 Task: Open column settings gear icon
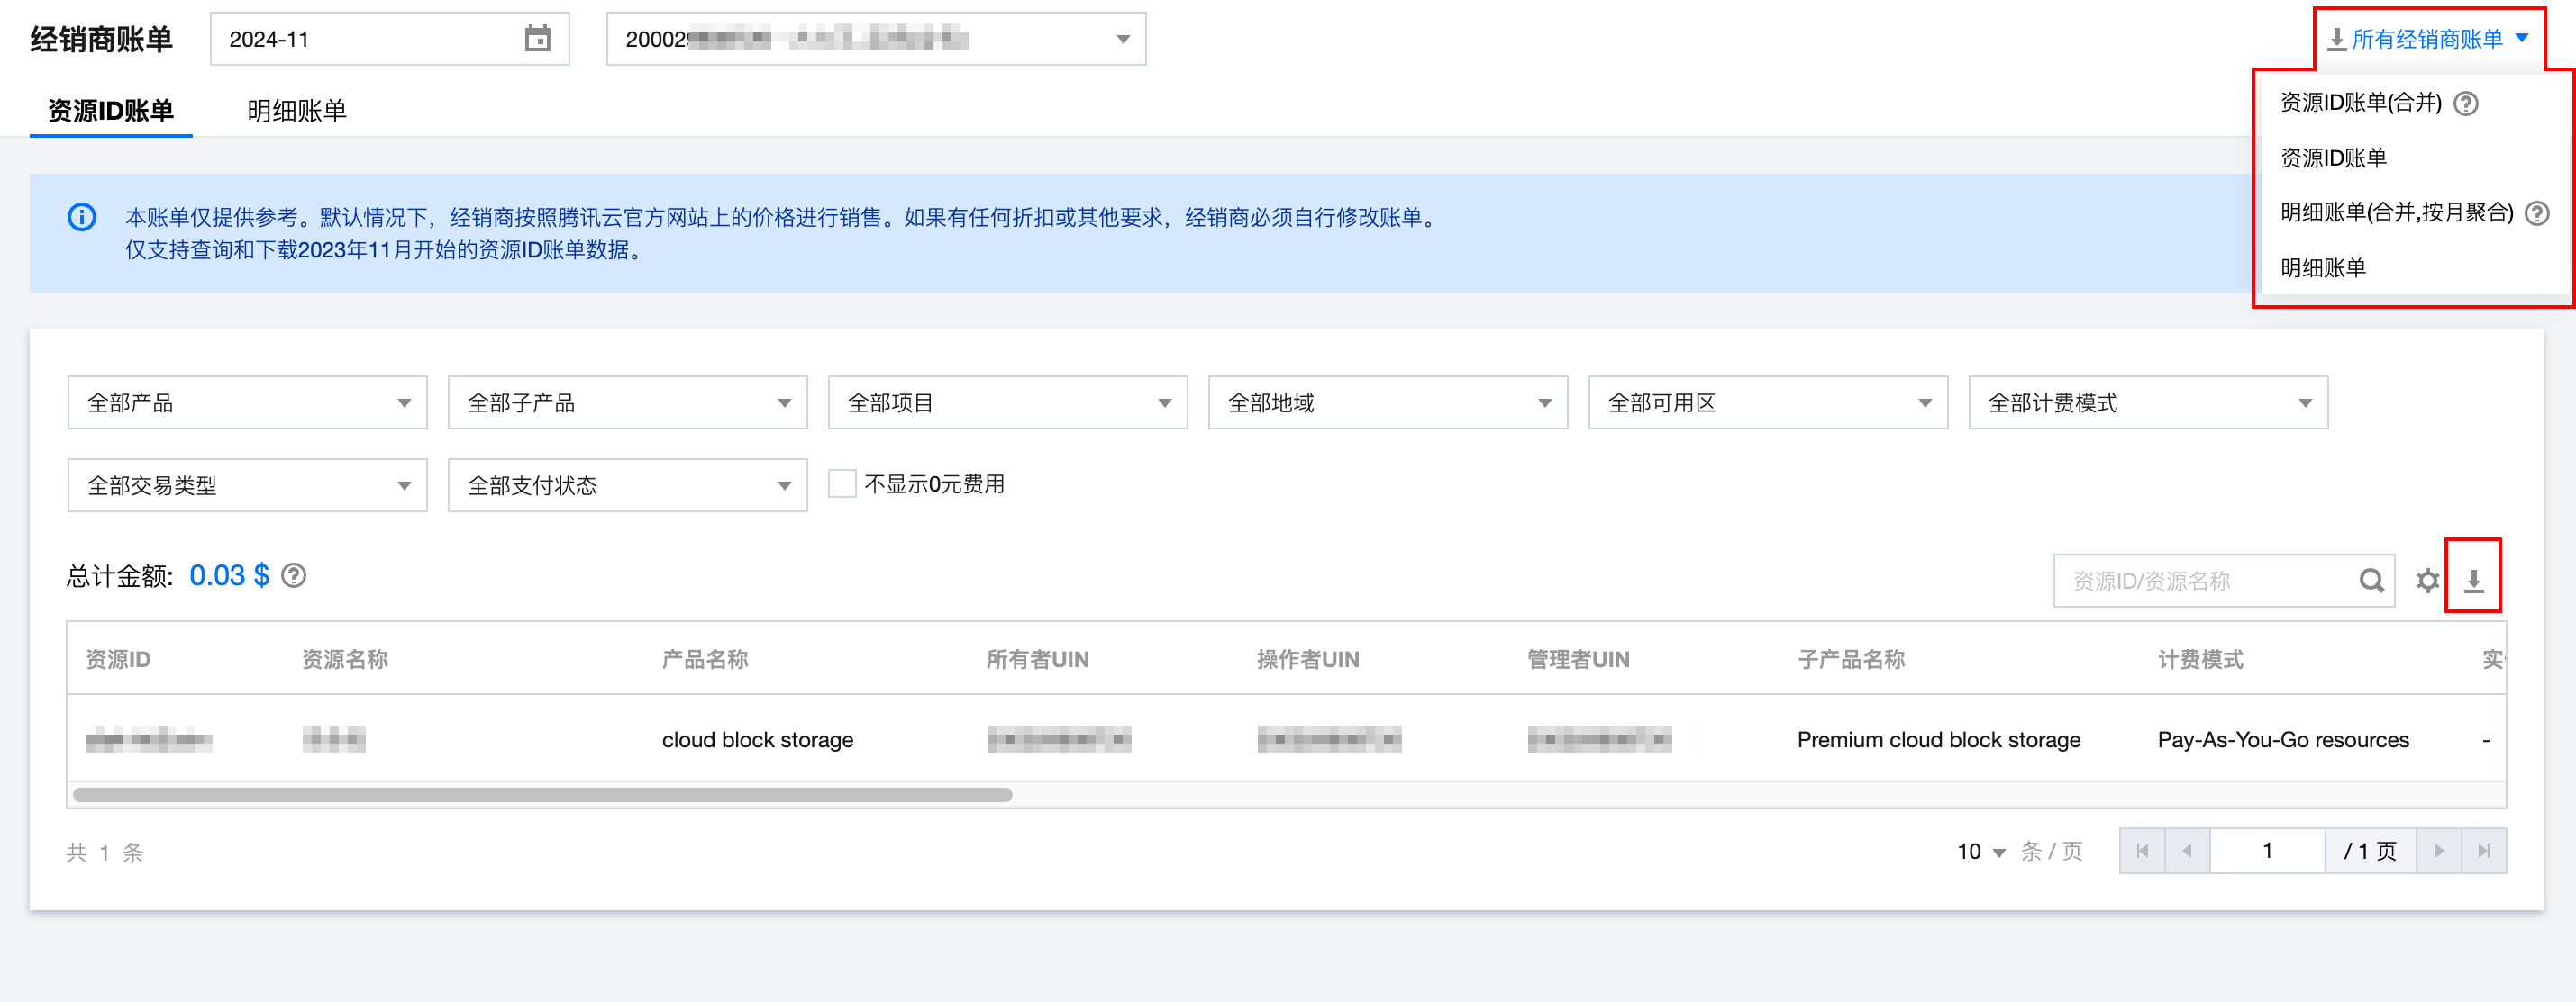click(2427, 581)
